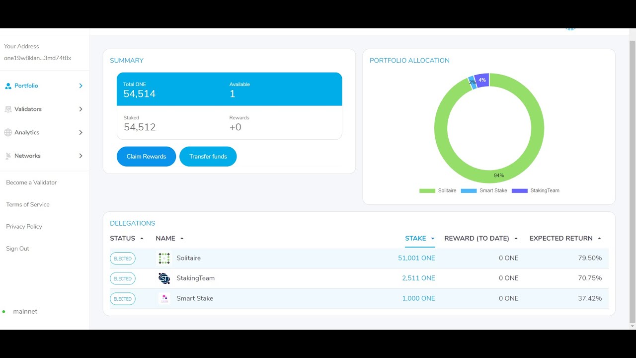Click the 79.50% expected return

click(x=590, y=258)
